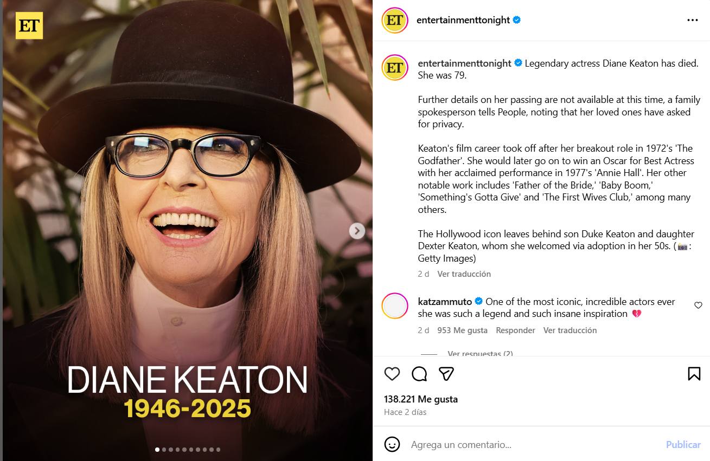
Task: Translate caption with Ver traducción
Action: (464, 274)
